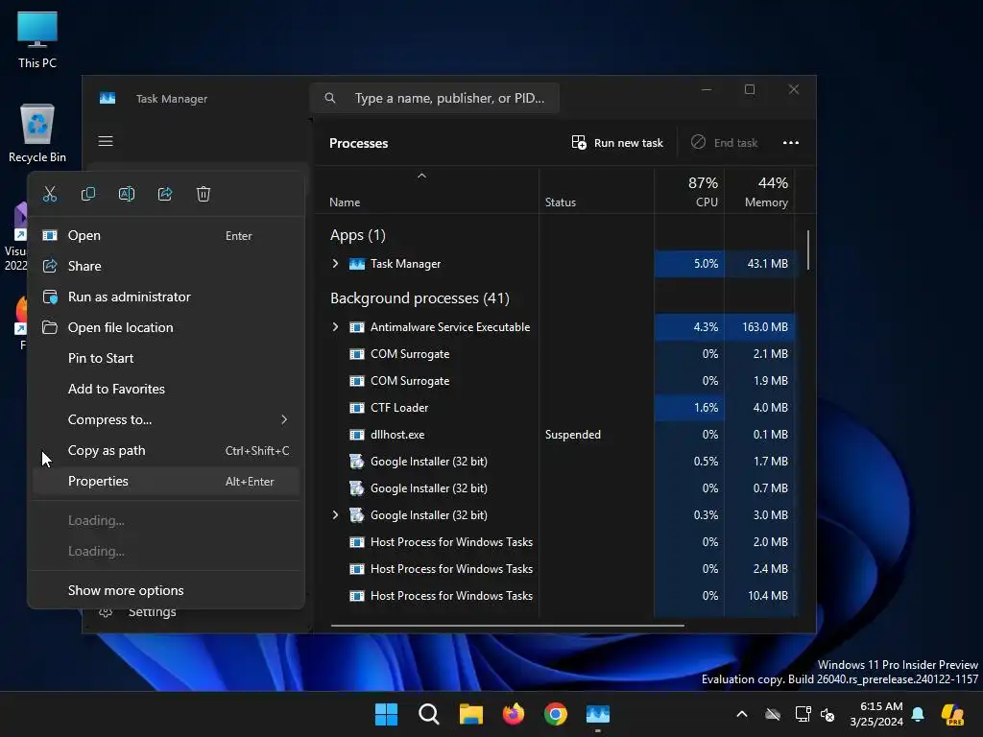Open File Explorer from taskbar
Viewport: 983px width, 737px height.
point(470,714)
